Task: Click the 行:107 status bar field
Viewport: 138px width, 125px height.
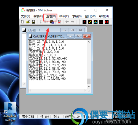Action: [x=44, y=116]
